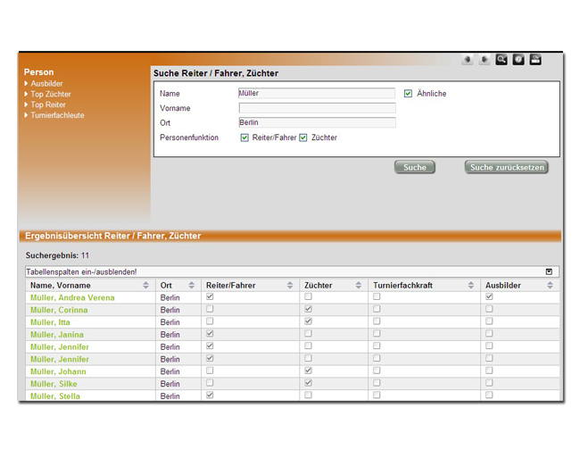Click the print icon in top toolbar

pyautogui.click(x=535, y=60)
